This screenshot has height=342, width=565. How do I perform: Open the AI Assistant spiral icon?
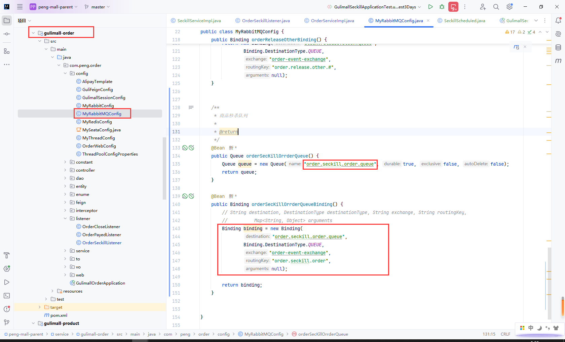click(558, 34)
